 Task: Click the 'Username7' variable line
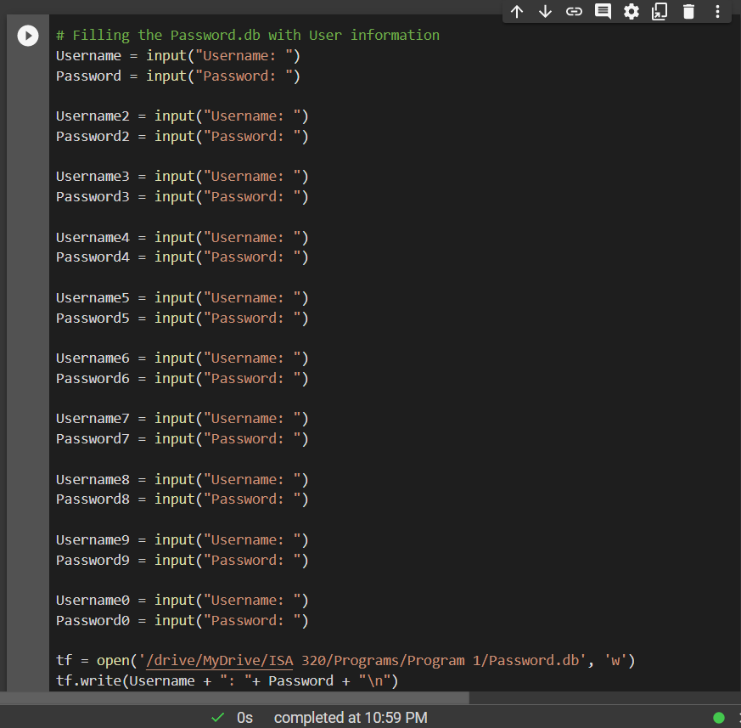pos(182,419)
